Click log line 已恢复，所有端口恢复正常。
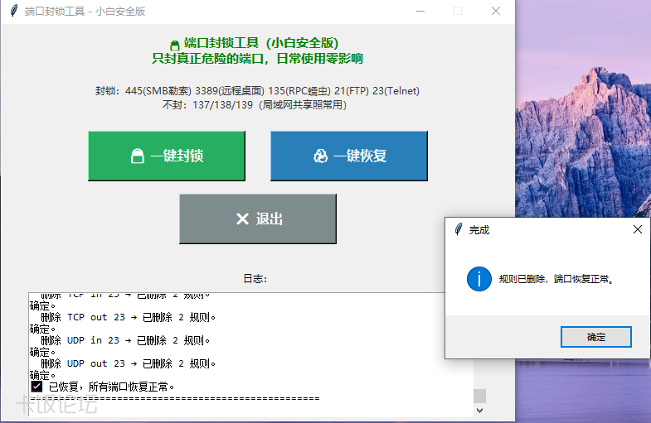Screen dimensions: 651x423 tap(111, 387)
